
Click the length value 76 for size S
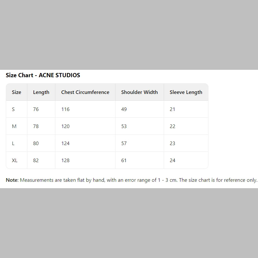[36, 109]
